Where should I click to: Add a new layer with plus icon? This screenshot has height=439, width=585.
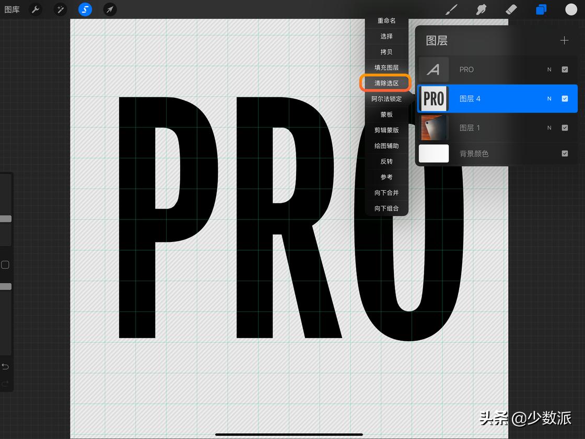[x=564, y=40]
